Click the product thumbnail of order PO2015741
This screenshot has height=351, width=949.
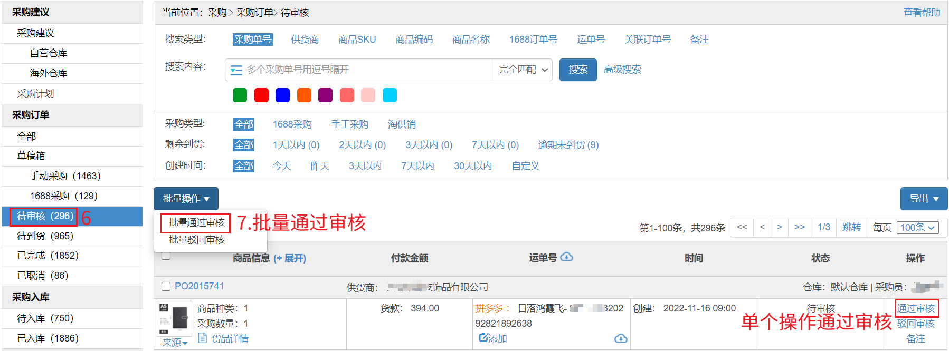[x=174, y=318]
